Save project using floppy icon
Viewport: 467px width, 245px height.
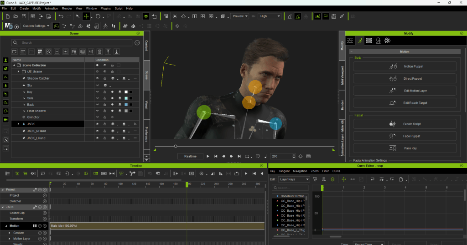(24, 16)
